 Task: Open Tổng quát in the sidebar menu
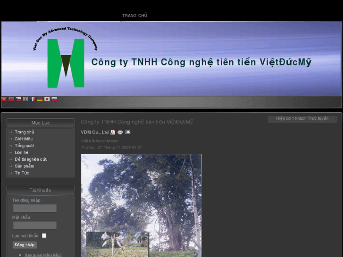[24, 146]
